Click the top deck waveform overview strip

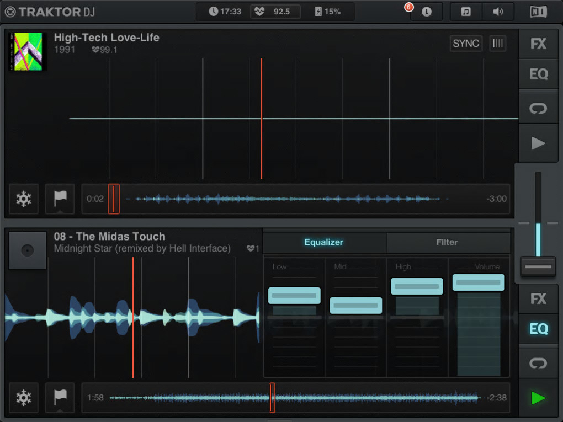coord(295,199)
